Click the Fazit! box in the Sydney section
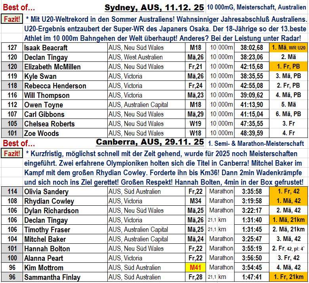Image resolution: width=309 pixels, height=283 pixels. click(12, 19)
